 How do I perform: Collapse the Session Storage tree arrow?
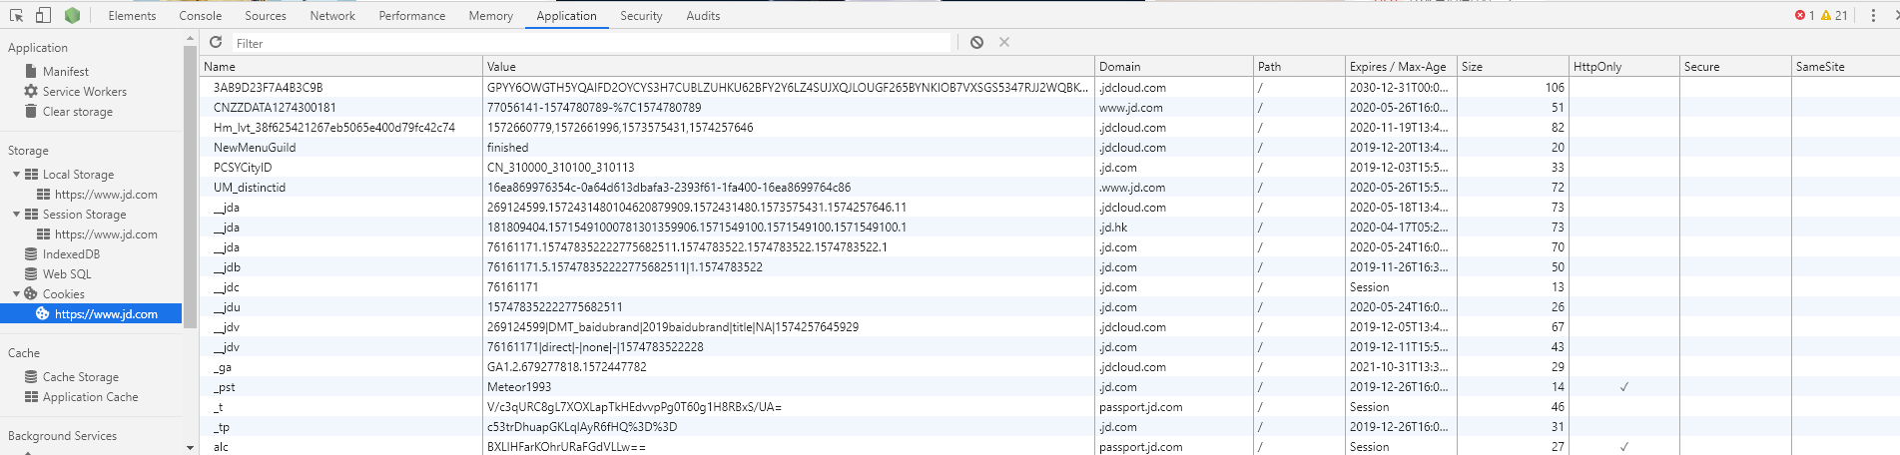pos(16,215)
